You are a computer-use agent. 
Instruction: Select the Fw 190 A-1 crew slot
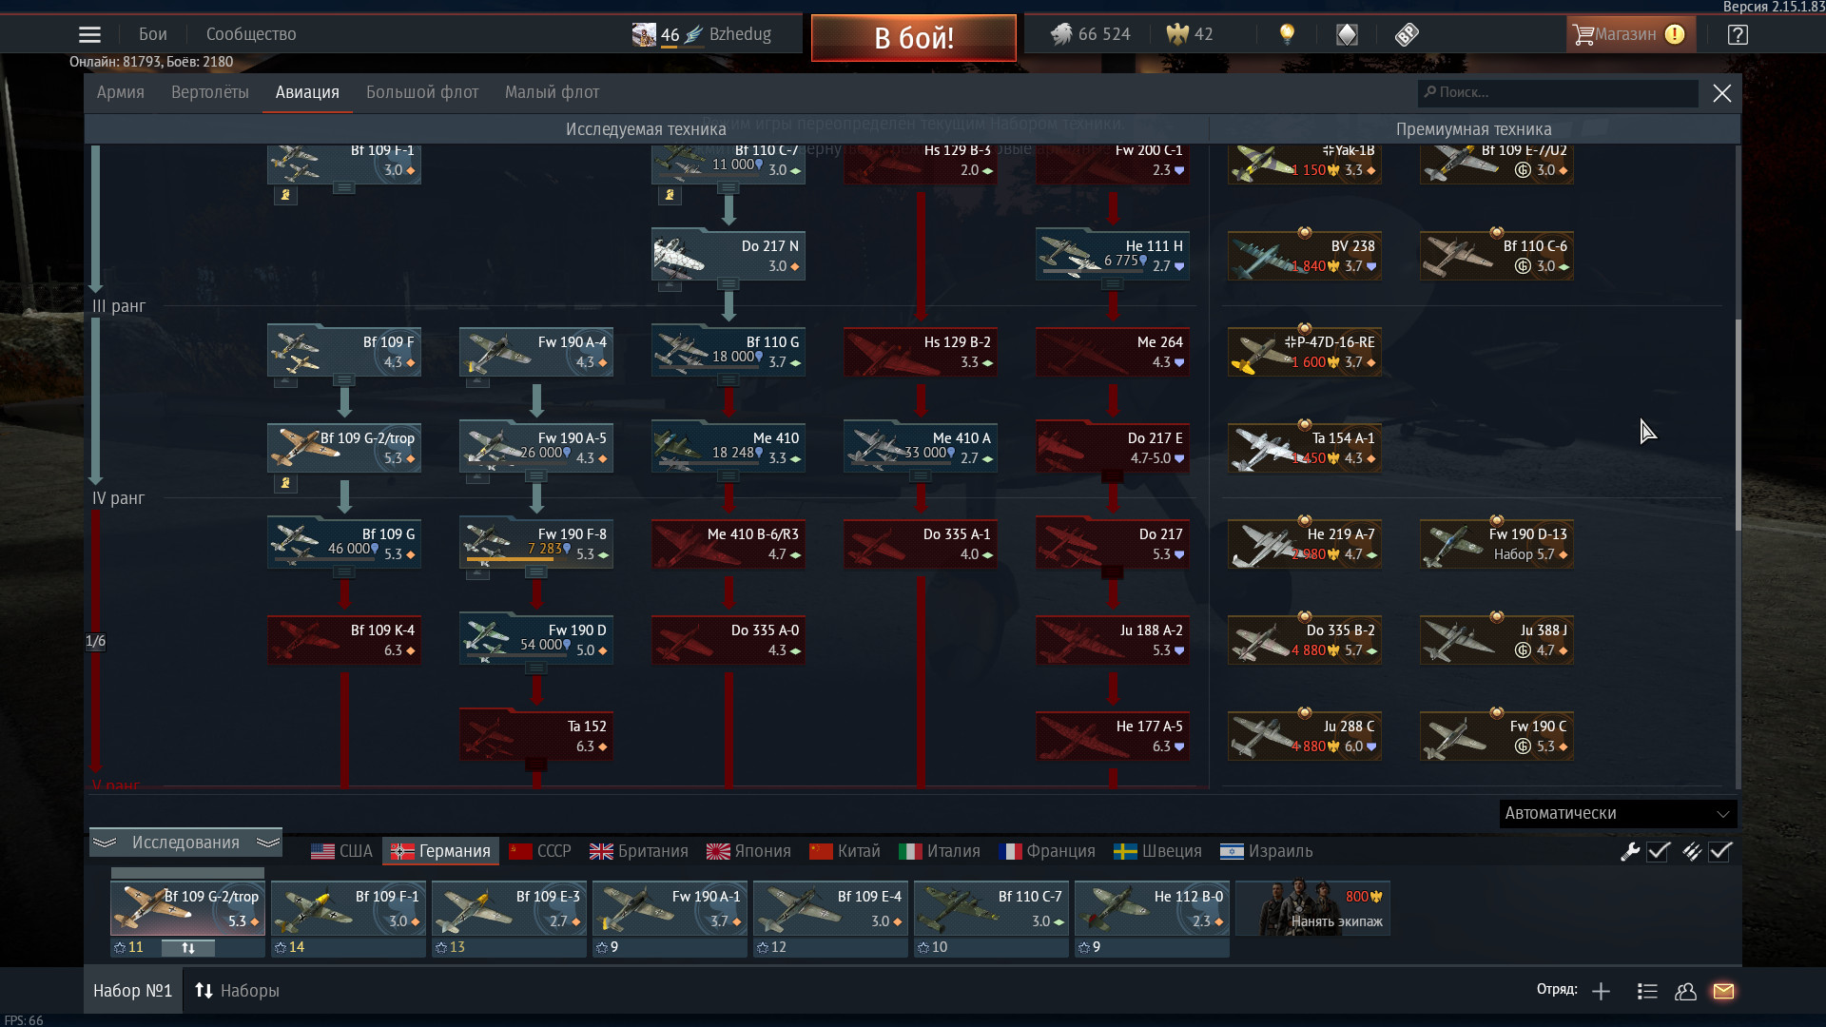click(670, 909)
